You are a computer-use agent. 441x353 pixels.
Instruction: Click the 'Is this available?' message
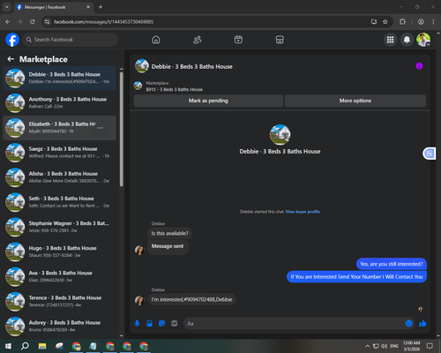pyautogui.click(x=169, y=234)
